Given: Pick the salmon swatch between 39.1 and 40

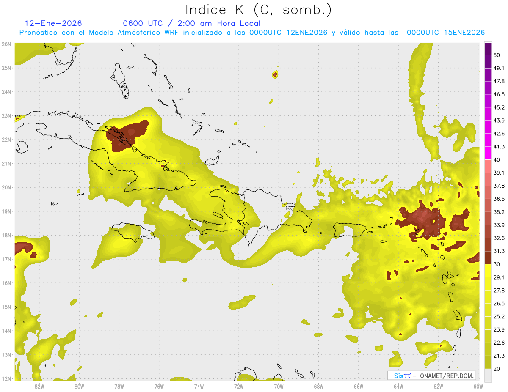Looking at the screenshot, I should (488, 166).
